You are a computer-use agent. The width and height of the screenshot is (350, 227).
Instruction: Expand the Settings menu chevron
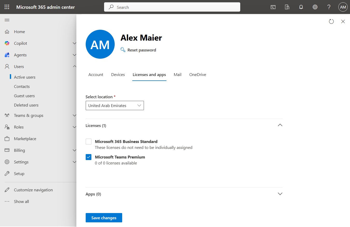pos(75,162)
